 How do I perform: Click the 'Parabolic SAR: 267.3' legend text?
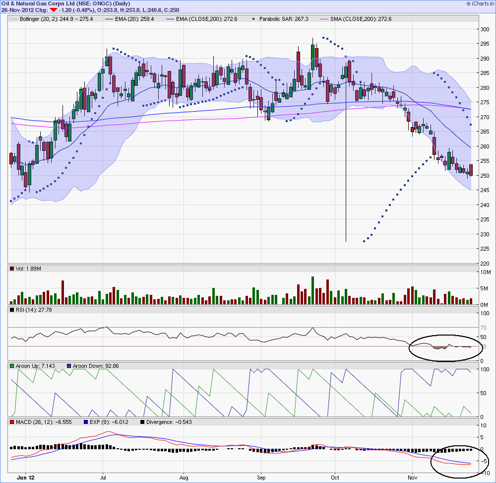284,19
